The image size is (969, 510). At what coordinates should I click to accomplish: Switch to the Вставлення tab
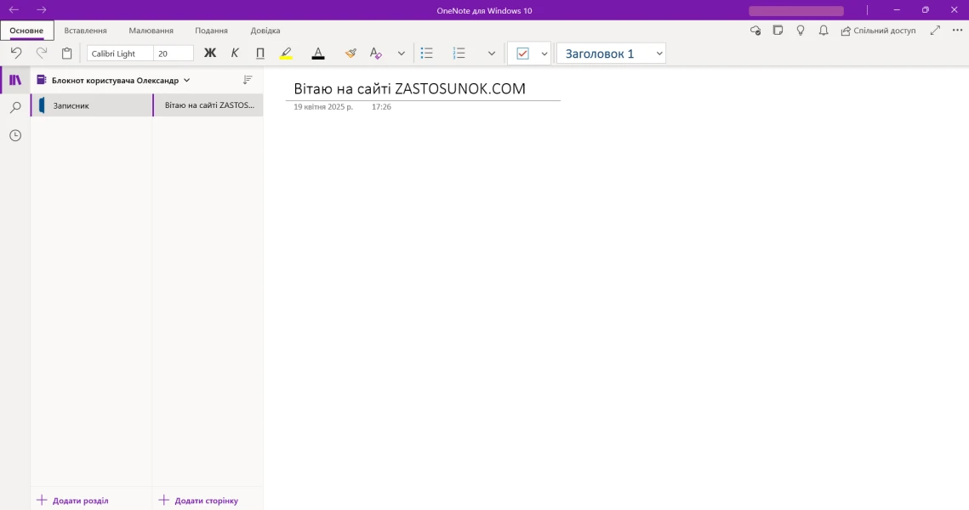pyautogui.click(x=85, y=31)
